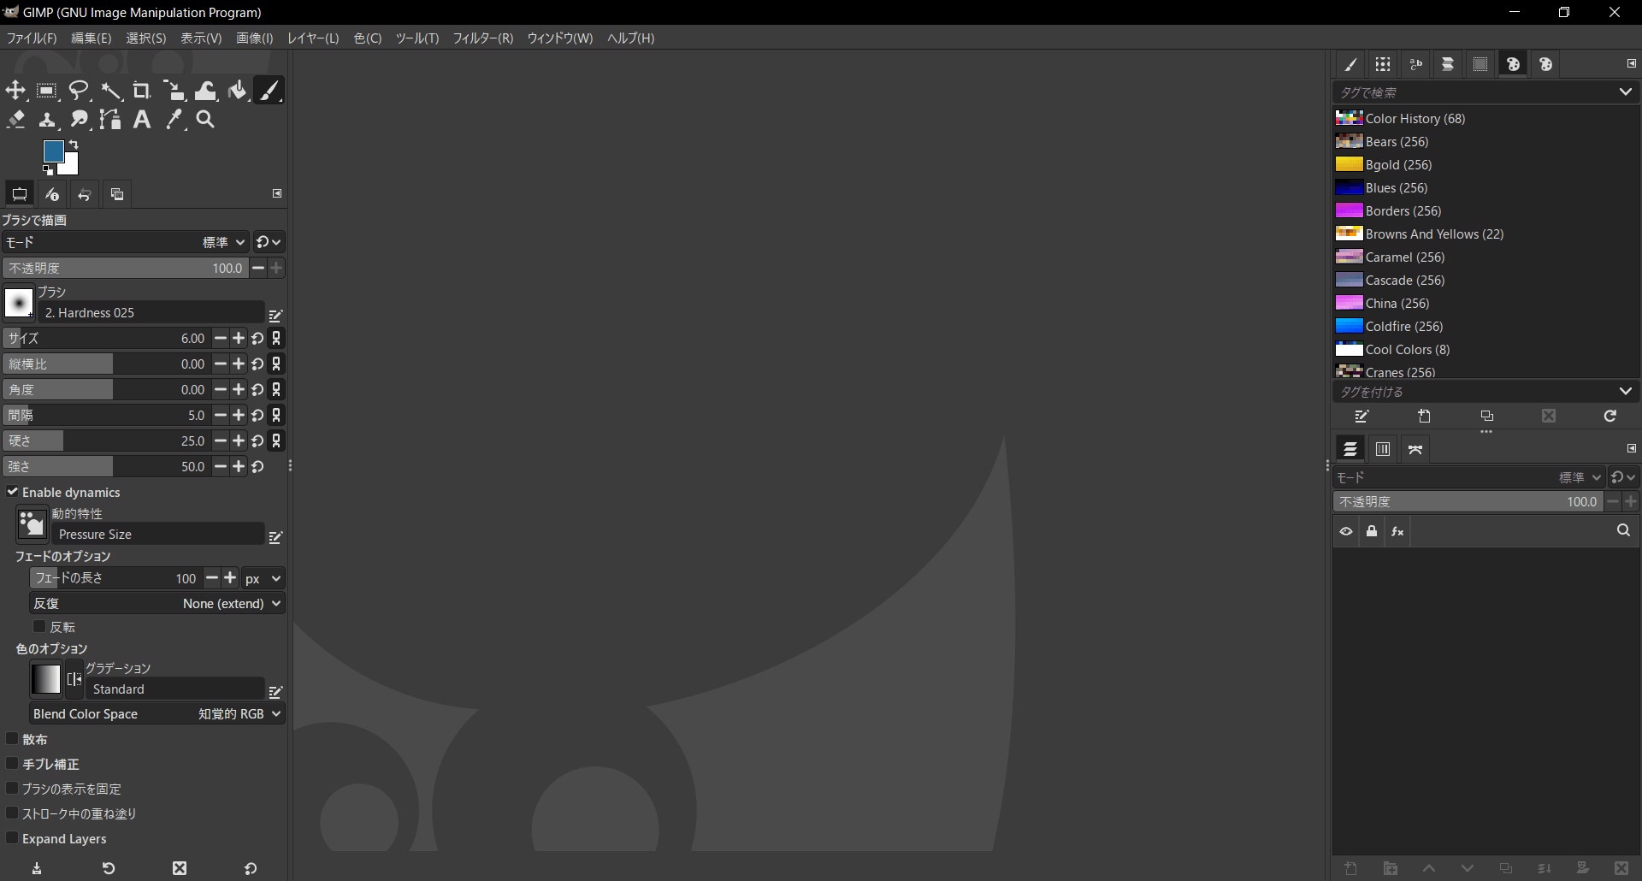Edit the Pressure Size dynamics

tap(275, 537)
